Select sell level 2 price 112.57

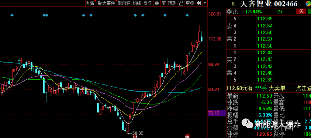click(x=265, y=39)
